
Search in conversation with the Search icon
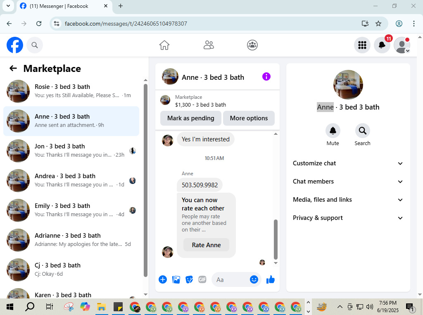point(362,131)
